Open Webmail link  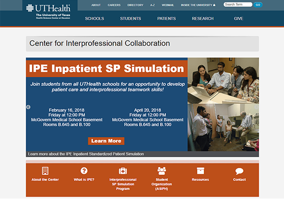point(168,5)
